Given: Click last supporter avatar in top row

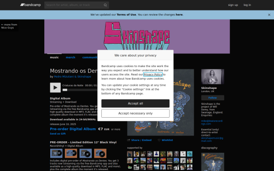Looking at the screenshot, I should (x=190, y=154).
